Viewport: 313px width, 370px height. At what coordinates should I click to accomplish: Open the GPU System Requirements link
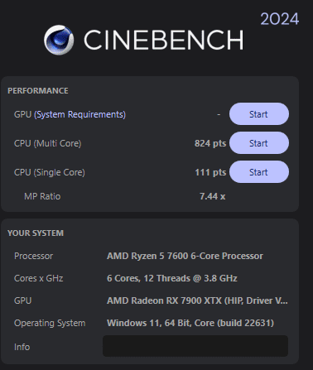(79, 114)
